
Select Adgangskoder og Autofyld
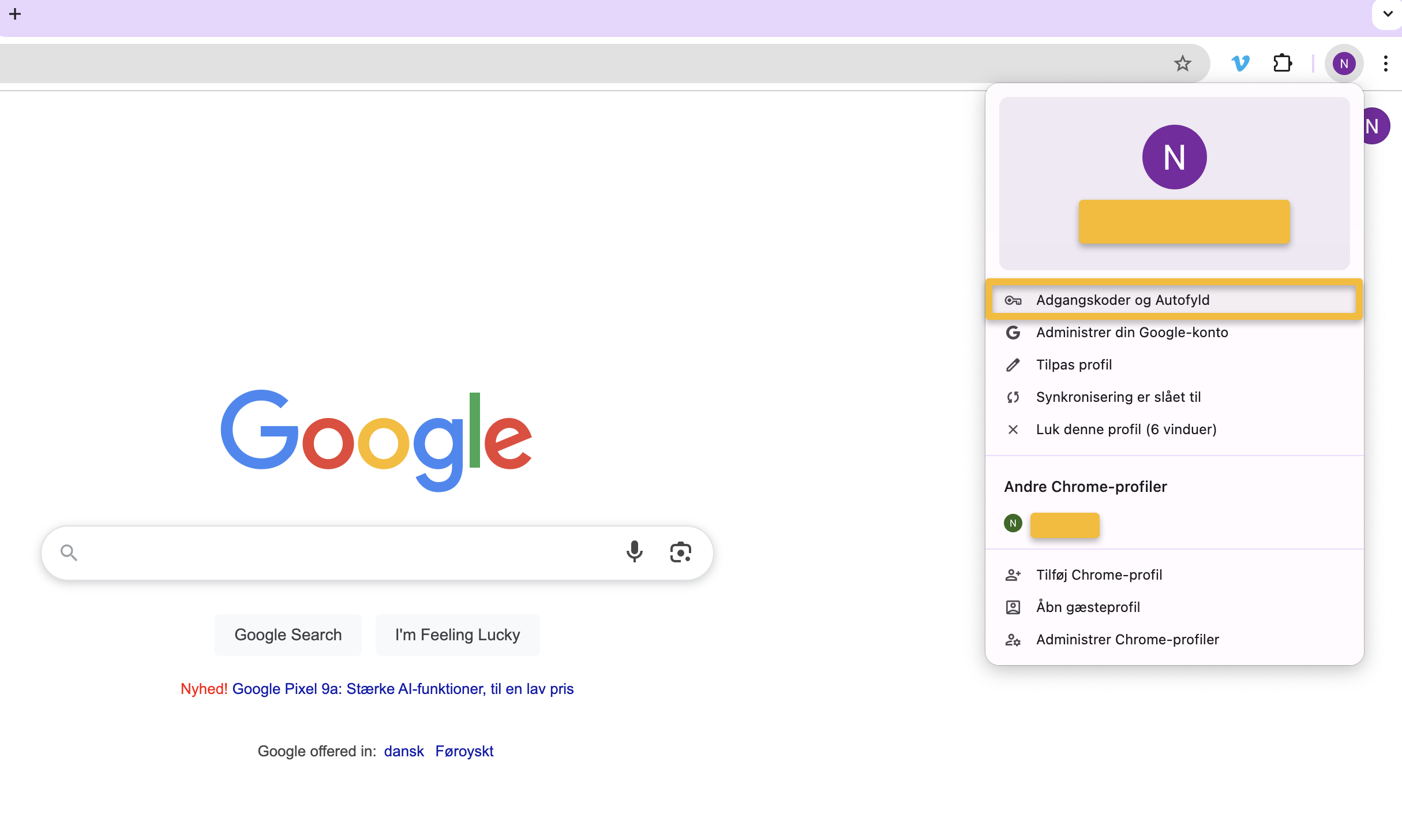(1122, 300)
